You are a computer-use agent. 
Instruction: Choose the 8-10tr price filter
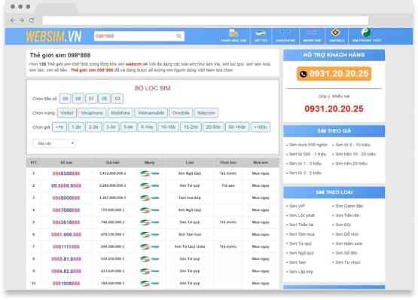(x=147, y=127)
